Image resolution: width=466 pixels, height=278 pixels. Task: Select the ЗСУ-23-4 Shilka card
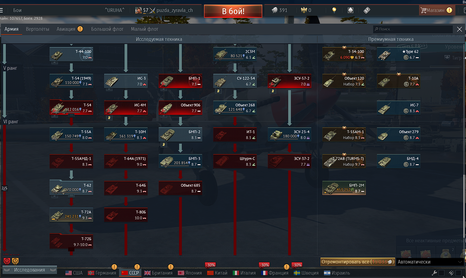click(x=289, y=134)
